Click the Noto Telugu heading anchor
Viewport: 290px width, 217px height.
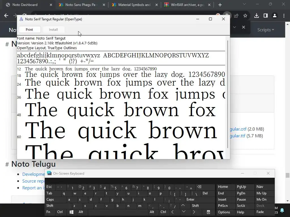tap(7, 164)
